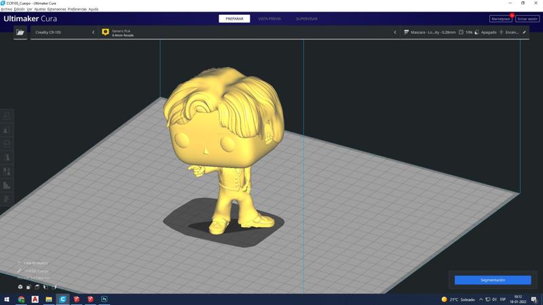Click the Marketplace button
Image resolution: width=543 pixels, height=305 pixels.
click(x=501, y=19)
